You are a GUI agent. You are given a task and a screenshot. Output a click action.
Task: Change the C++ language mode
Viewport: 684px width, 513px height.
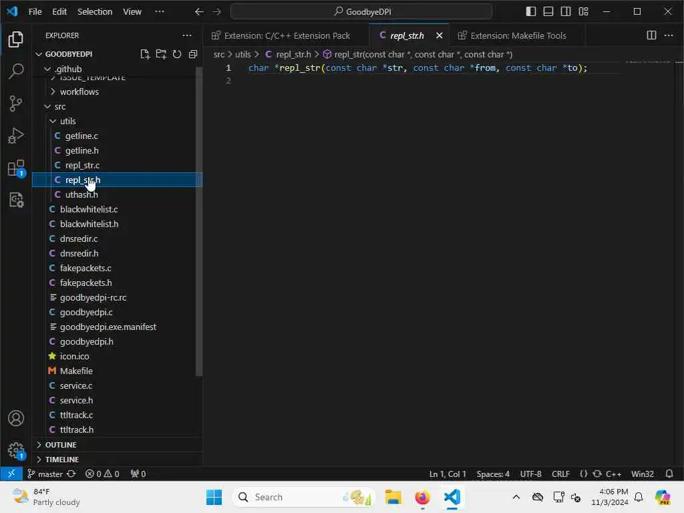(613, 474)
